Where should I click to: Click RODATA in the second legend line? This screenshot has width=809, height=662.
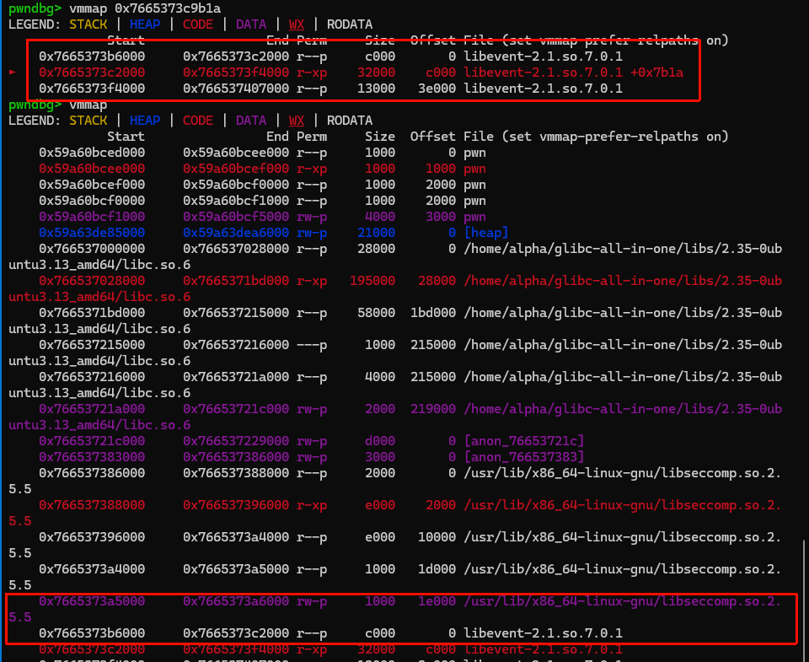point(349,121)
